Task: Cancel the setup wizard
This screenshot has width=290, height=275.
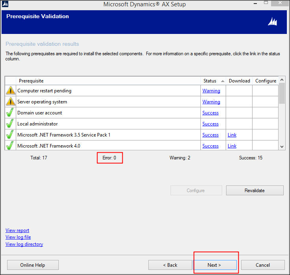Action: point(263,265)
